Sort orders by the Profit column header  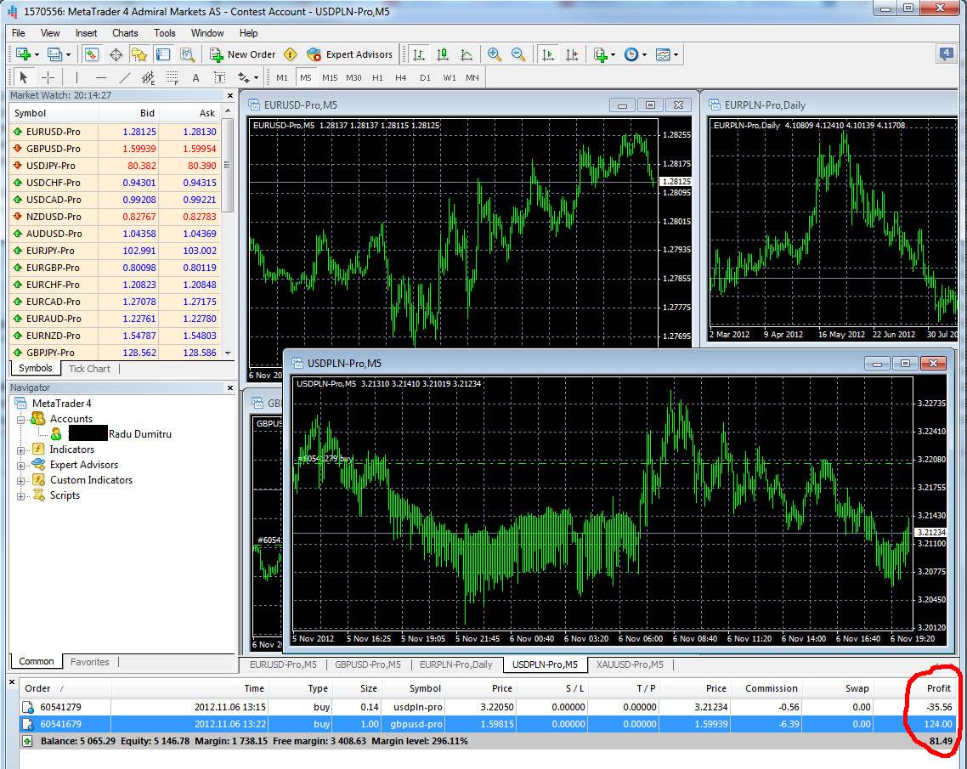pyautogui.click(x=916, y=688)
